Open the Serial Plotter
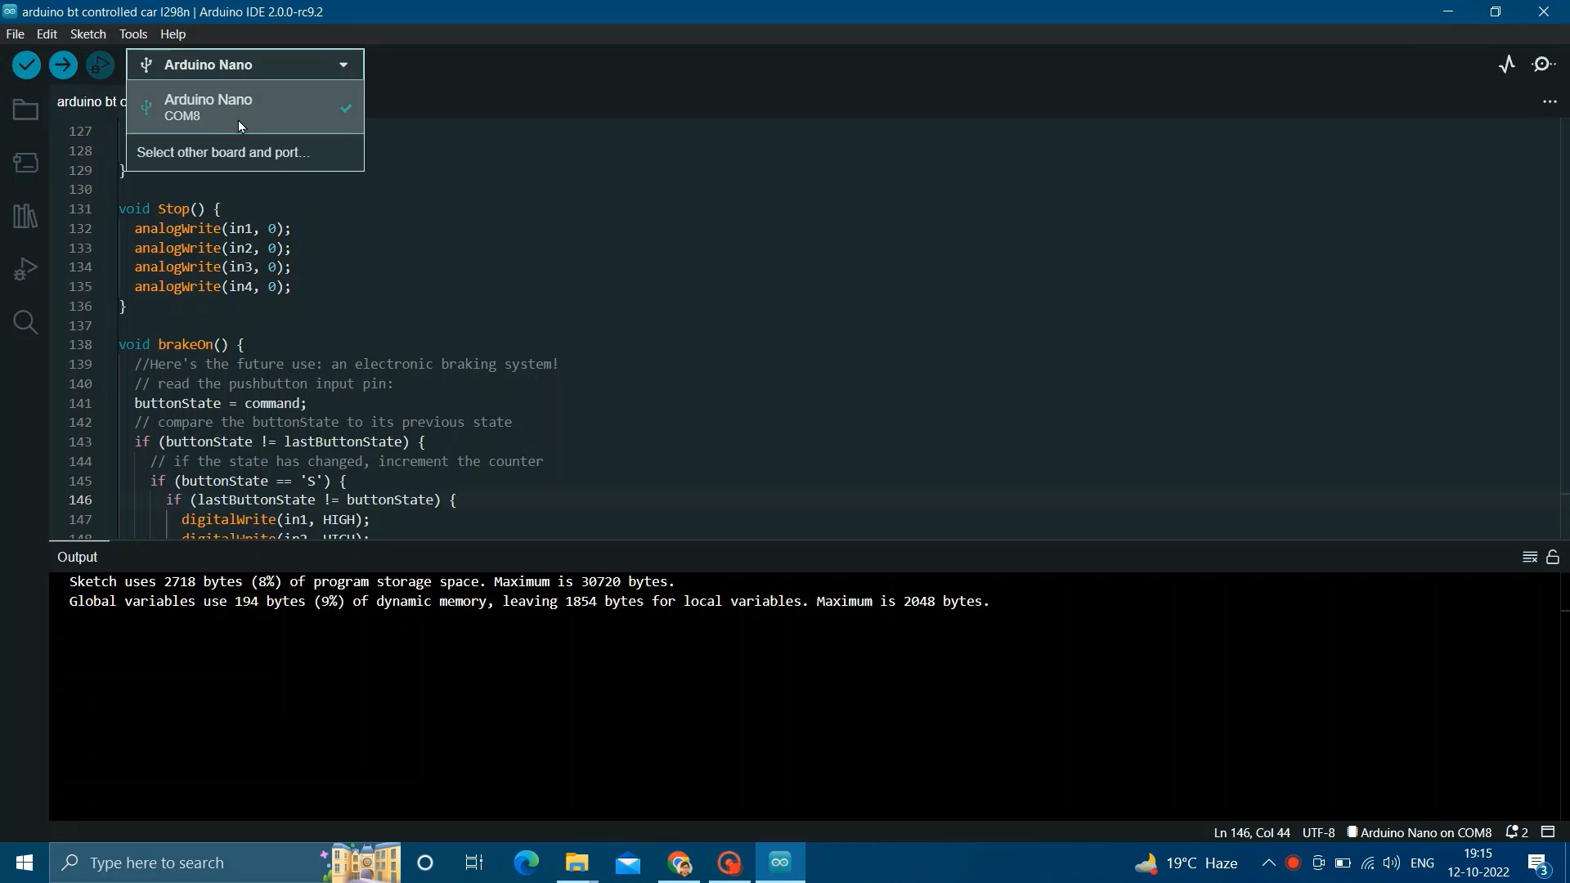Image resolution: width=1570 pixels, height=883 pixels. (x=1507, y=65)
